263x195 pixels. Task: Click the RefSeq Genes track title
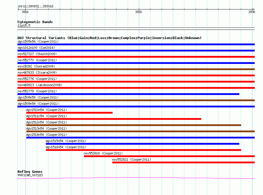pos(30,172)
